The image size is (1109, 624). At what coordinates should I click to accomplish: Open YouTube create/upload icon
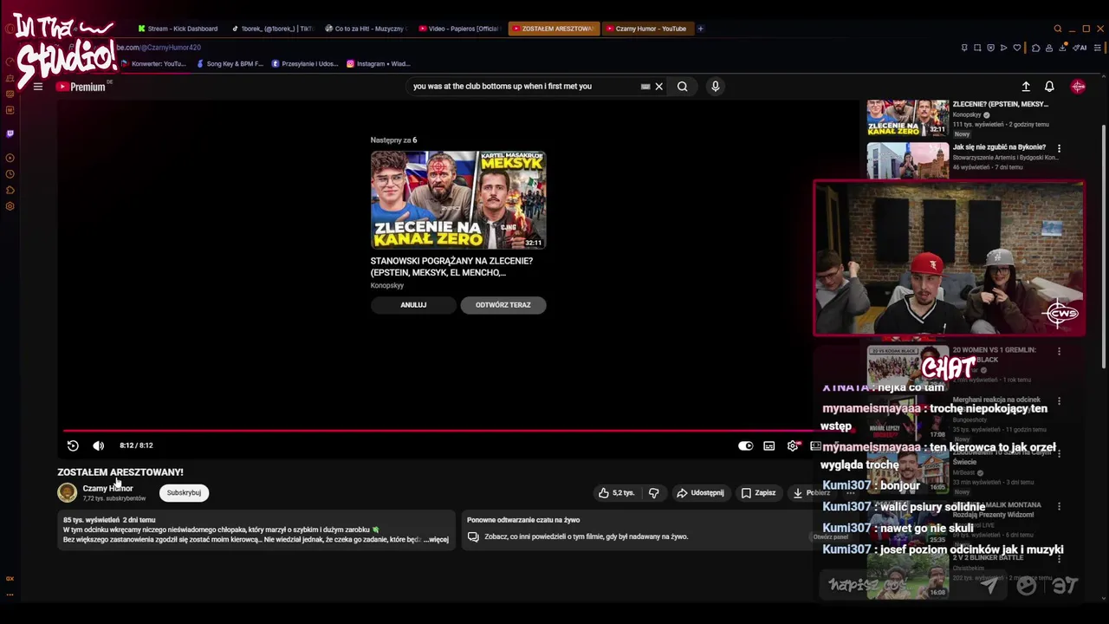1026,87
